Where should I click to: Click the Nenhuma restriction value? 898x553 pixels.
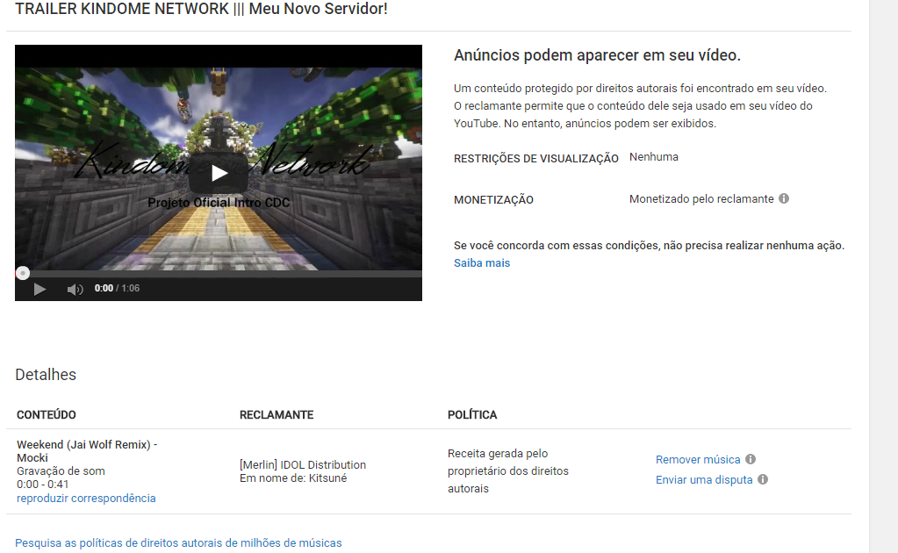(653, 157)
